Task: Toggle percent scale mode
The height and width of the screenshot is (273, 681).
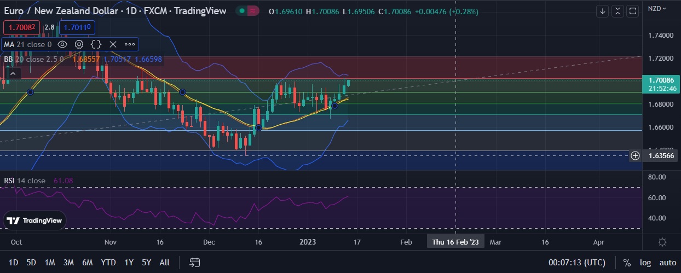Action: pyautogui.click(x=627, y=263)
